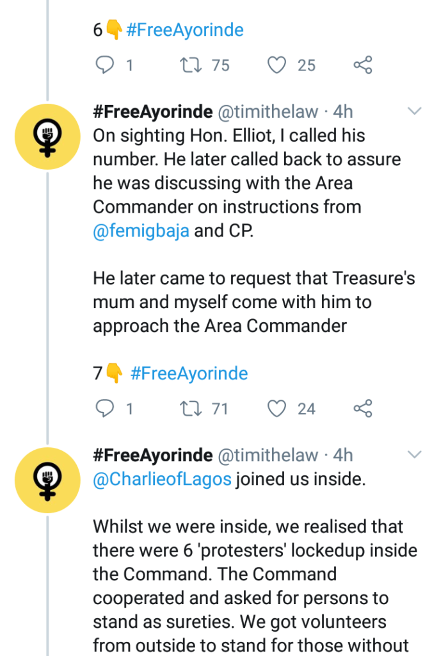The height and width of the screenshot is (656, 439).
Task: Open the tweet about approaching the Area Commander
Action: [x=253, y=302]
